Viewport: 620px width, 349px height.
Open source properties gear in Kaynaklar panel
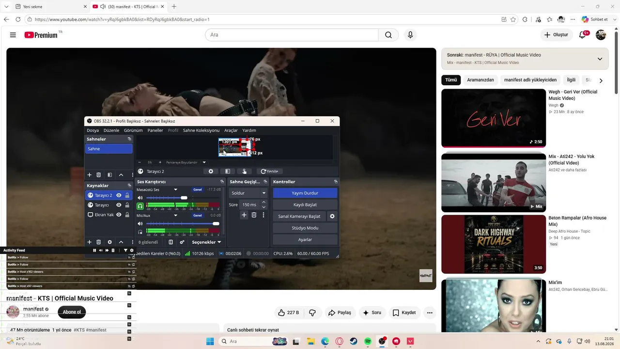(110, 242)
